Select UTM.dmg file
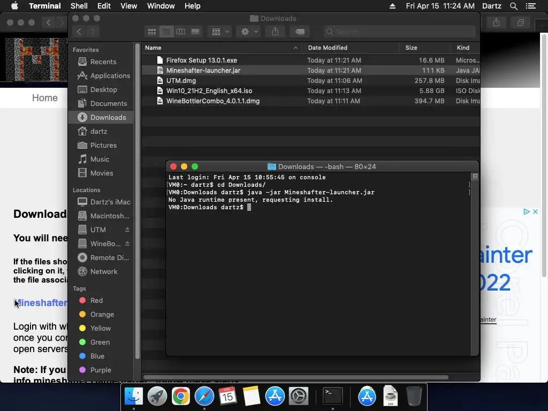 click(311, 80)
